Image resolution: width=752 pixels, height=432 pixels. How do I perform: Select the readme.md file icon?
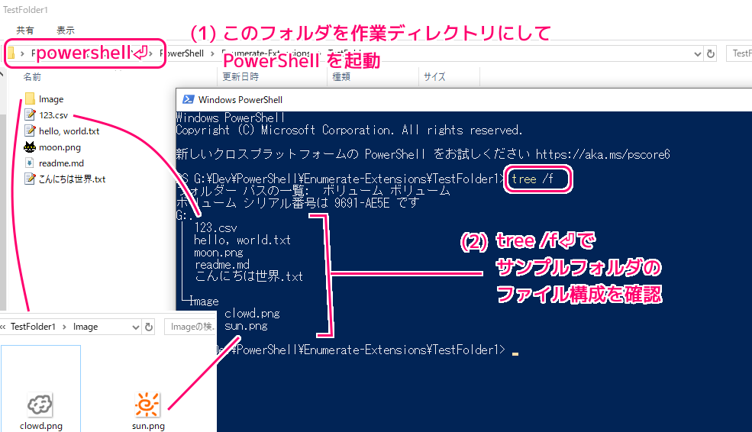coord(30,163)
